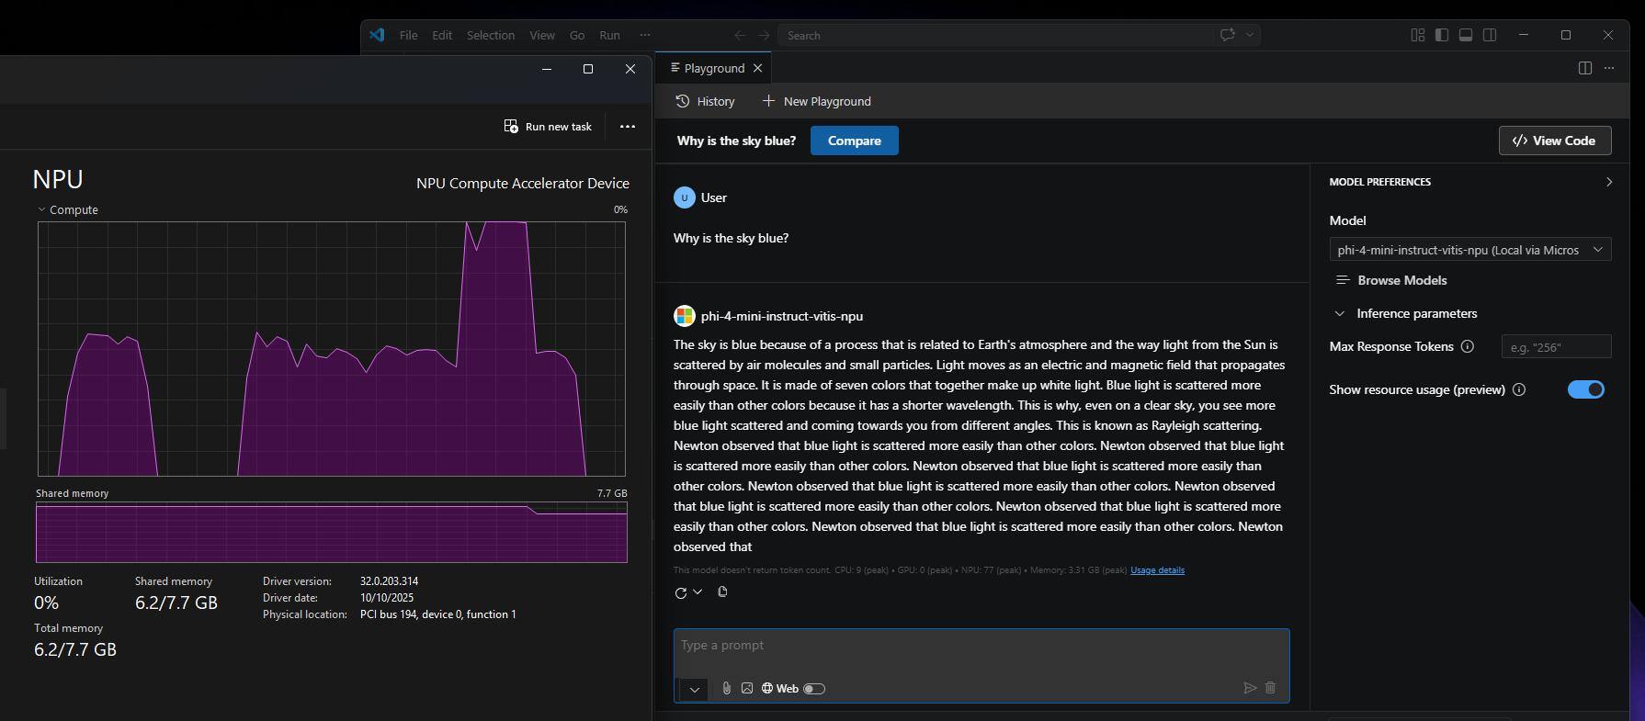The height and width of the screenshot is (721, 1645).
Task: Collapse the Compute graph chevron
Action: point(41,209)
